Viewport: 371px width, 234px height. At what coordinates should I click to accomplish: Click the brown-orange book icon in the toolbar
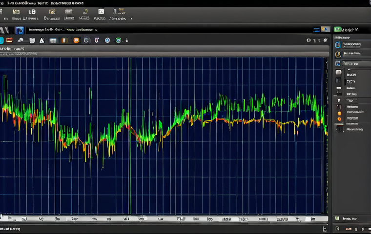pyautogui.click(x=64, y=40)
